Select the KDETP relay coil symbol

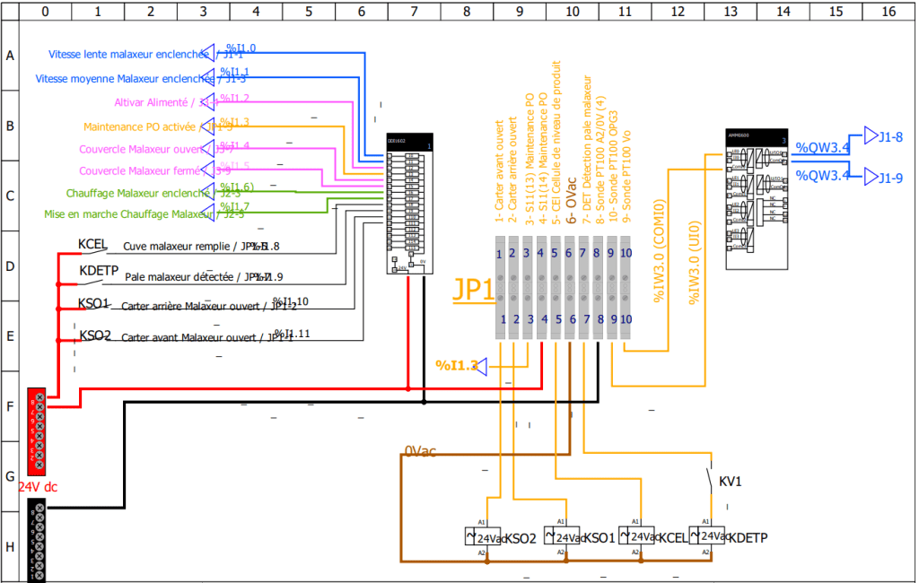(x=696, y=536)
